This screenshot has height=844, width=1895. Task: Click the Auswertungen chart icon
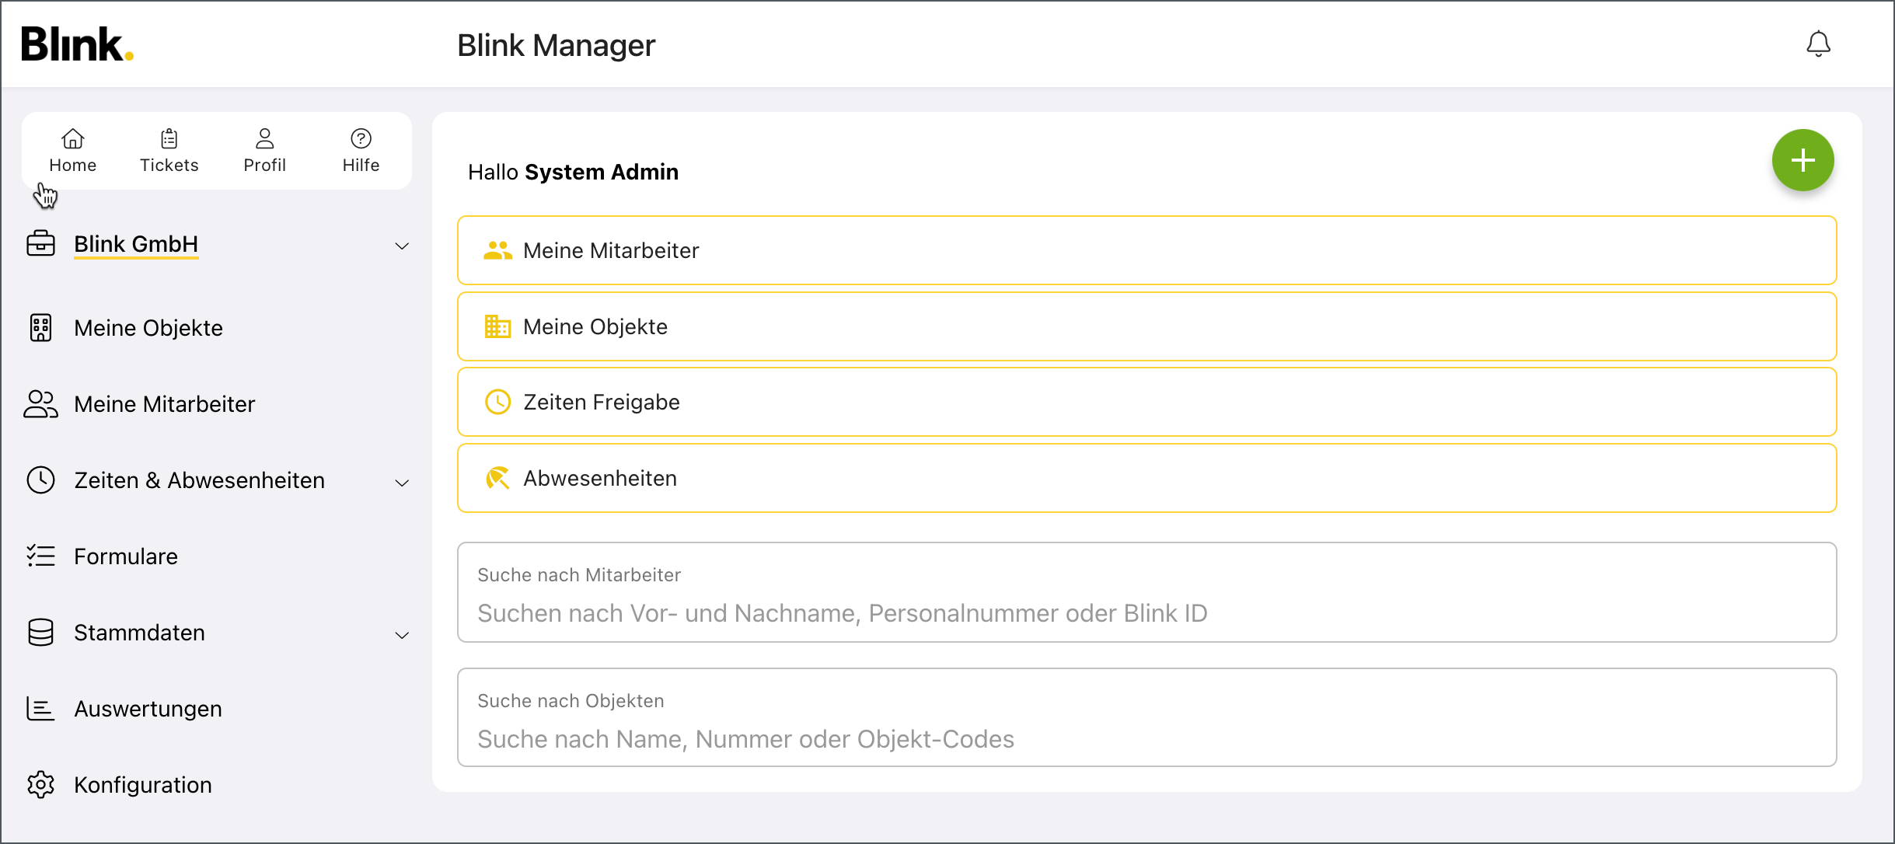pos(40,709)
